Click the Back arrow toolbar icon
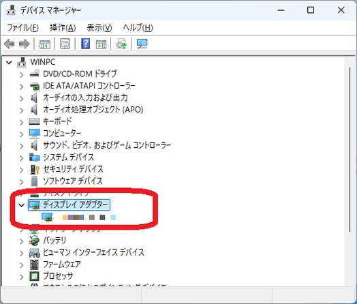 (10, 44)
